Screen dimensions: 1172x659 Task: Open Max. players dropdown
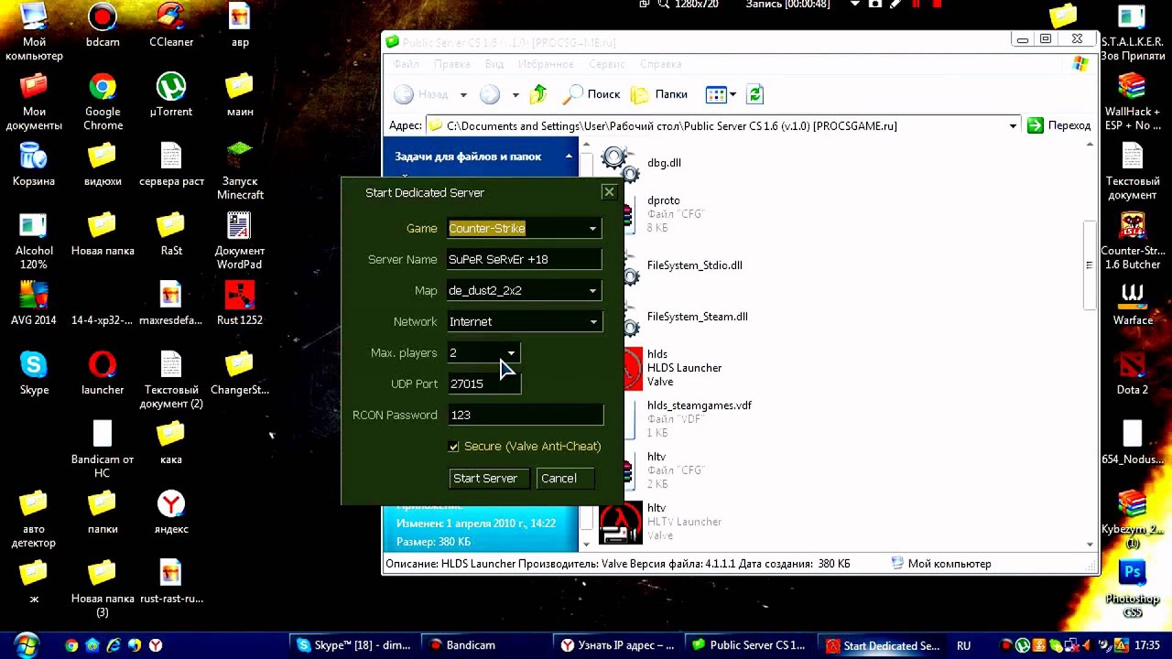(x=511, y=353)
